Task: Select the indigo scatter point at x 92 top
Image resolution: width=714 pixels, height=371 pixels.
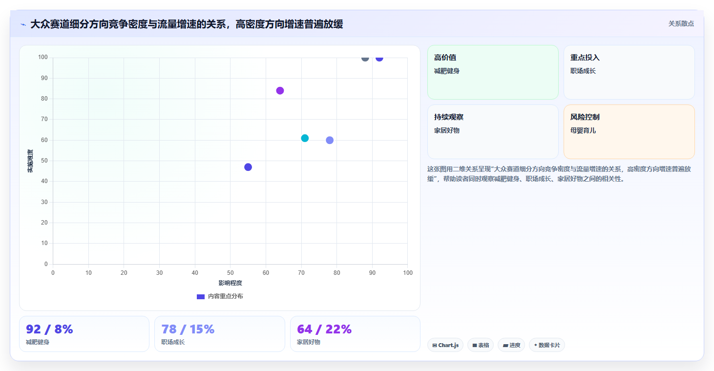Action: (x=379, y=58)
